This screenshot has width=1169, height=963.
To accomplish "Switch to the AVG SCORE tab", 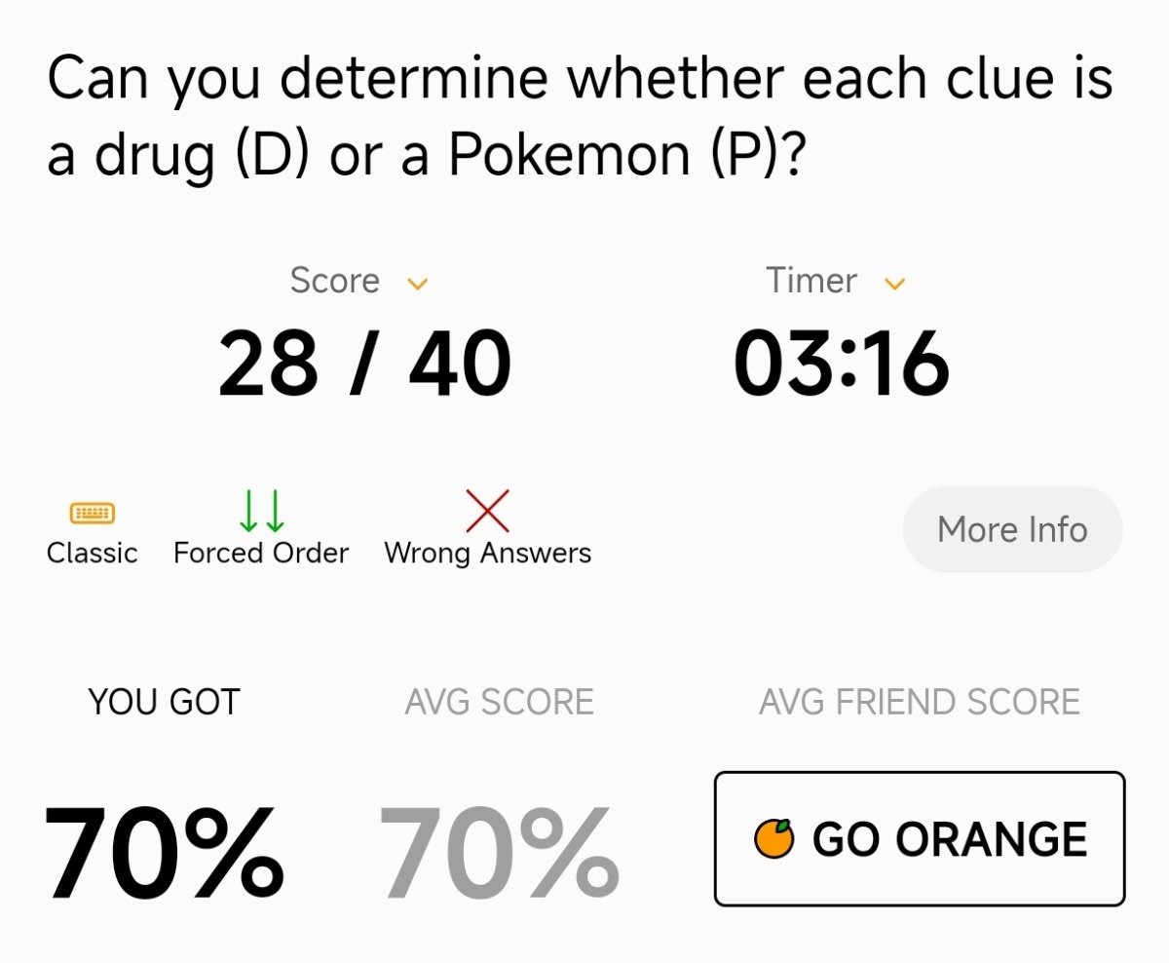I will (499, 702).
